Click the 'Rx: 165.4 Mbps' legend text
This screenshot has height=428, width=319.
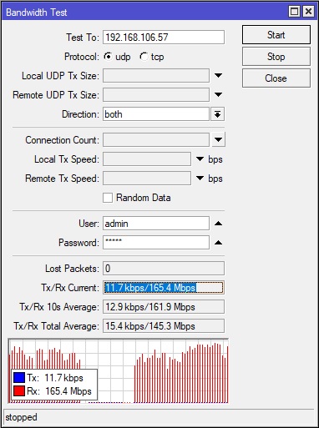click(59, 391)
